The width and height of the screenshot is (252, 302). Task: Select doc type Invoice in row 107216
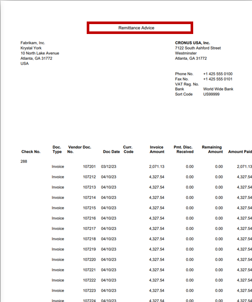[x=58, y=218]
